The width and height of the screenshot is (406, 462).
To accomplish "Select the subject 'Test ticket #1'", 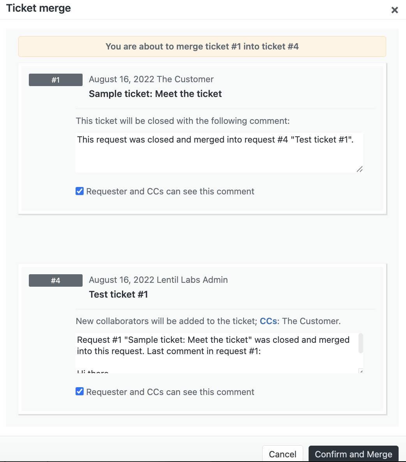I will [118, 294].
